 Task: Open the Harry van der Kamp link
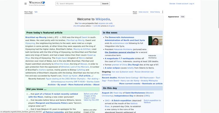tap(130, 81)
